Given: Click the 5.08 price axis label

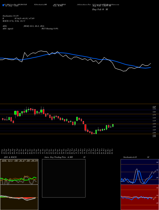Looking at the screenshot, I should tap(154, 112).
